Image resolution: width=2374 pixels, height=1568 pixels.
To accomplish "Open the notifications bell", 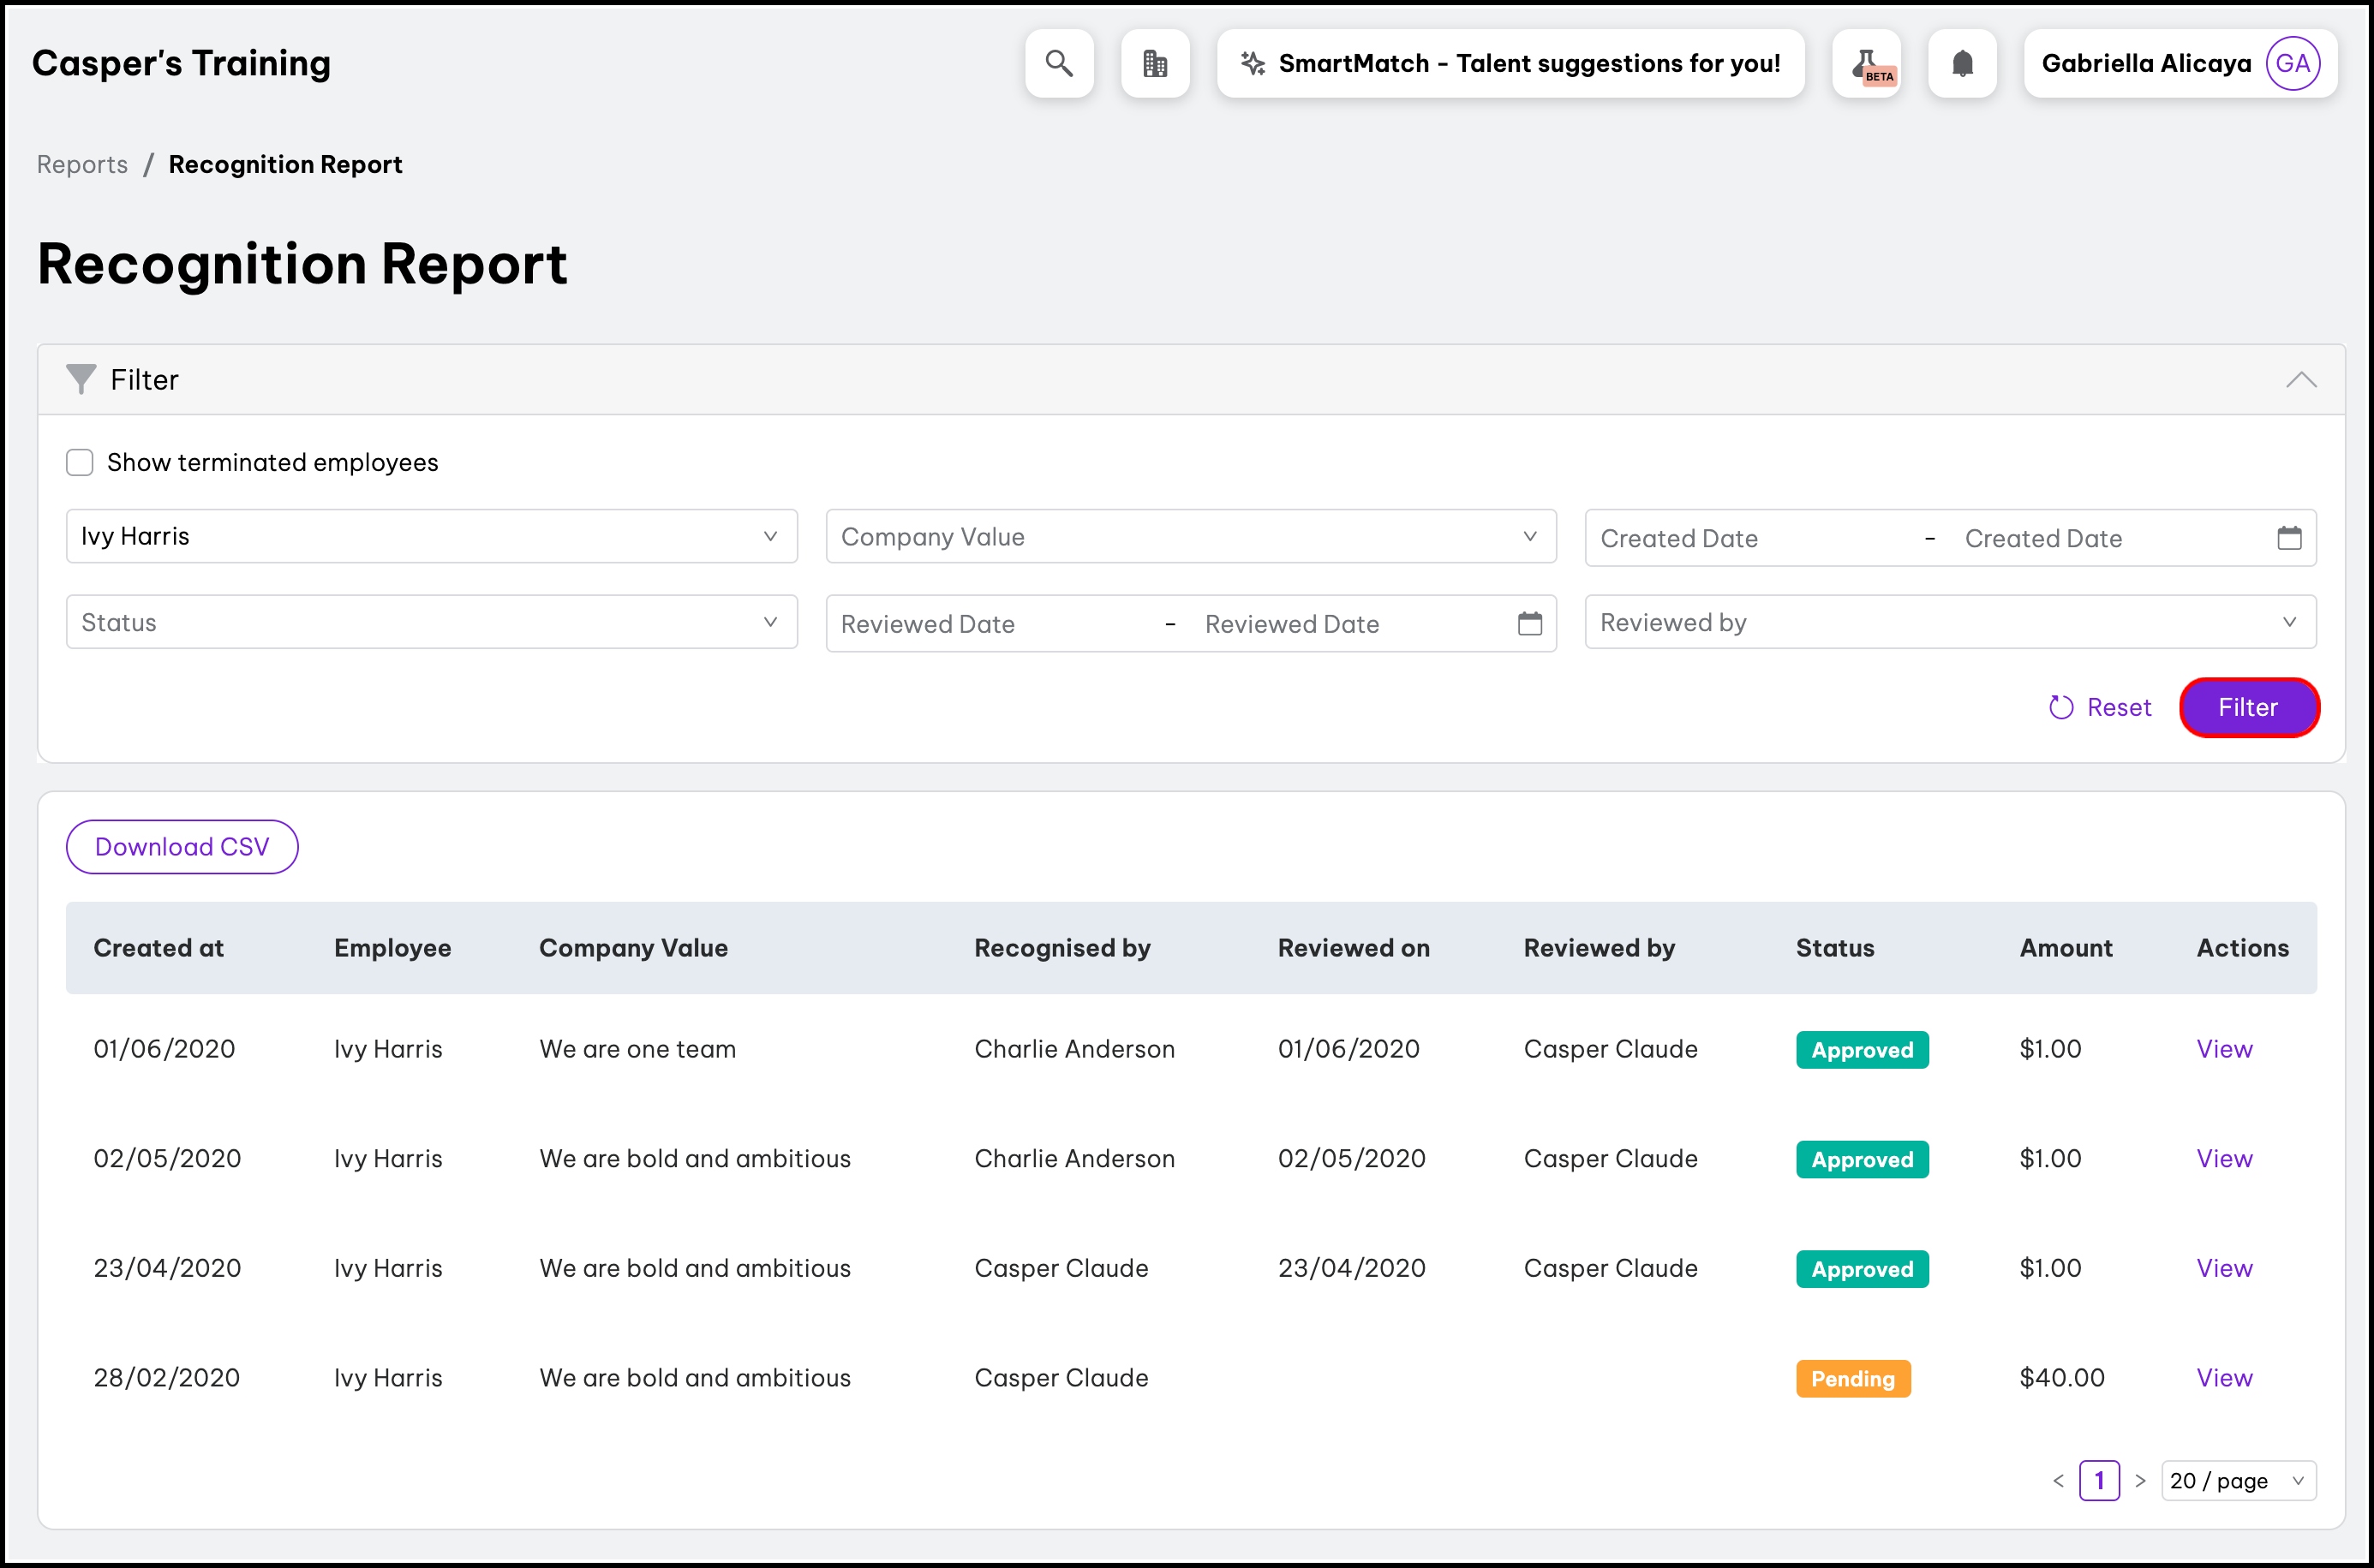I will (1962, 63).
